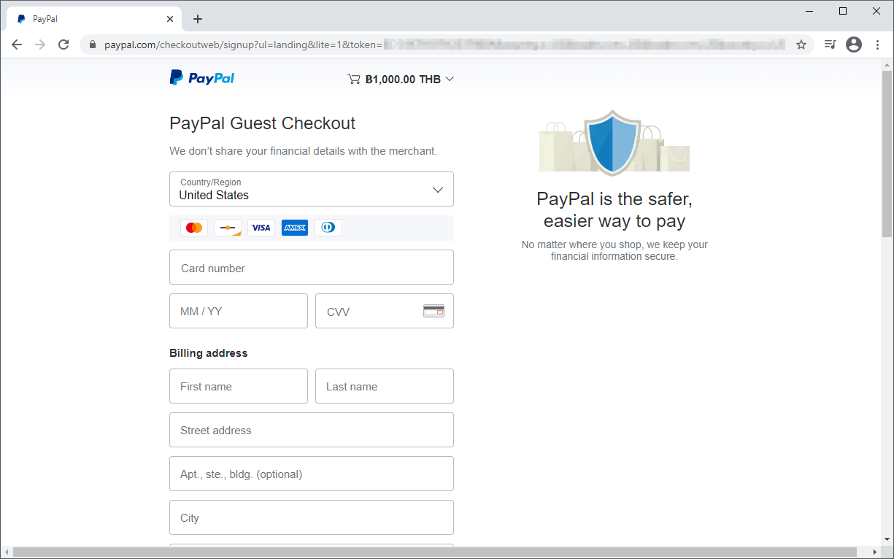This screenshot has height=559, width=894.
Task: Focus the MM / YY expiry field
Action: [x=239, y=311]
